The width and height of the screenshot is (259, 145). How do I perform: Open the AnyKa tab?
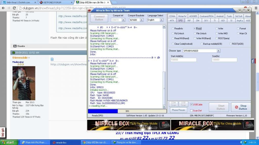(x=240, y=21)
